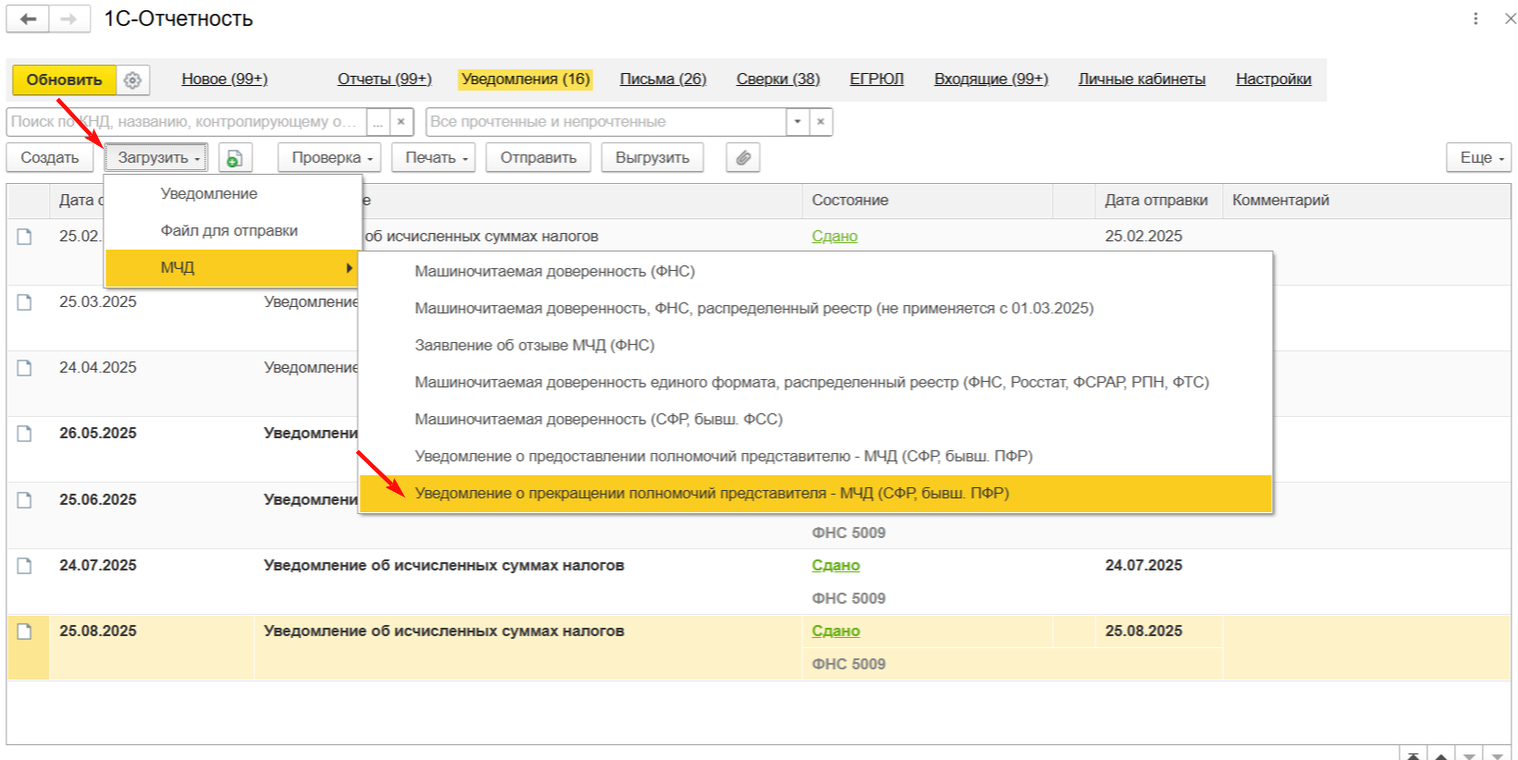Sort by the Состояние column header
Screen dimensions: 1518x760
[x=928, y=201]
